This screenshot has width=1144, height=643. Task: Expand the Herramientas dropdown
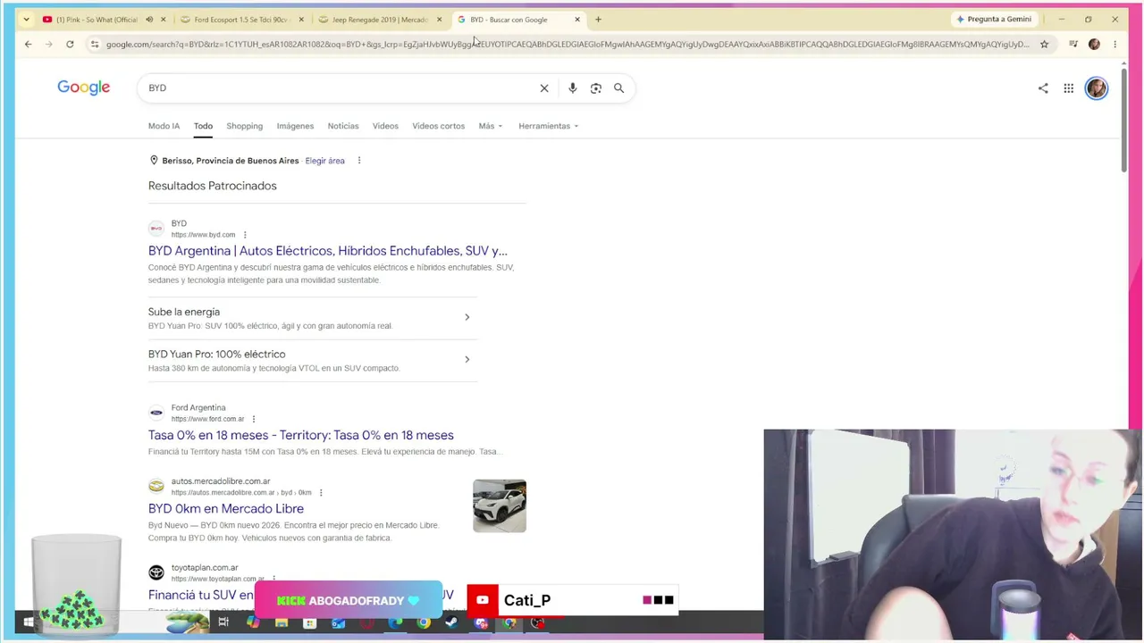pos(549,126)
